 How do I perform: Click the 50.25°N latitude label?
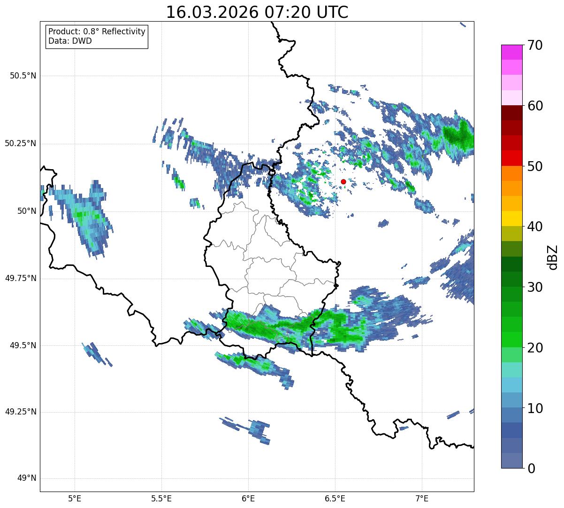tap(21, 143)
